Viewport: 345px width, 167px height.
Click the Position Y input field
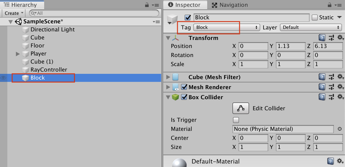click(x=290, y=46)
